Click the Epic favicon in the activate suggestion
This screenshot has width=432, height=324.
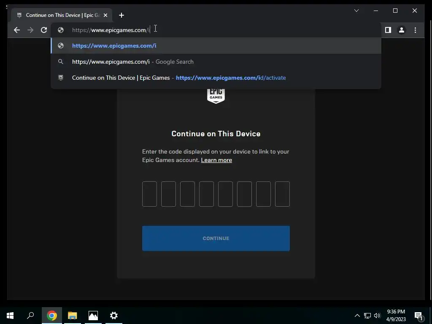click(x=61, y=78)
